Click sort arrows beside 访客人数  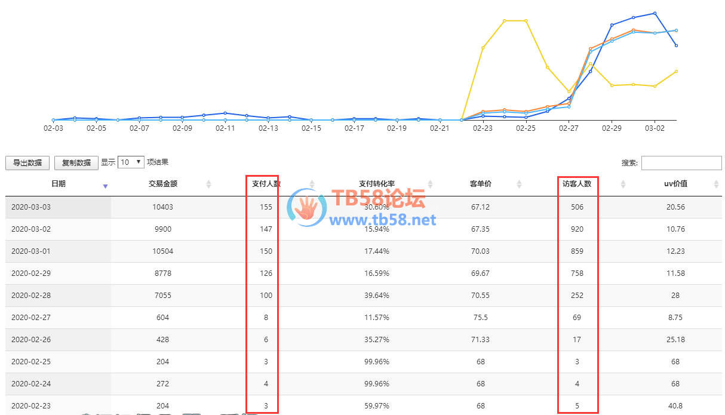coord(623,185)
